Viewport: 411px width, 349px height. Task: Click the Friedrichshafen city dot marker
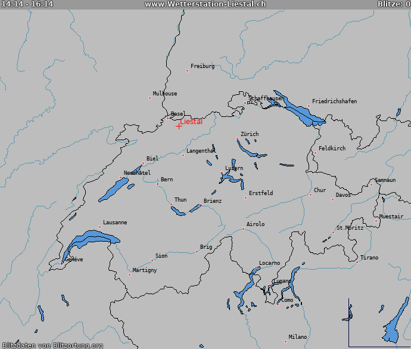pos(309,106)
